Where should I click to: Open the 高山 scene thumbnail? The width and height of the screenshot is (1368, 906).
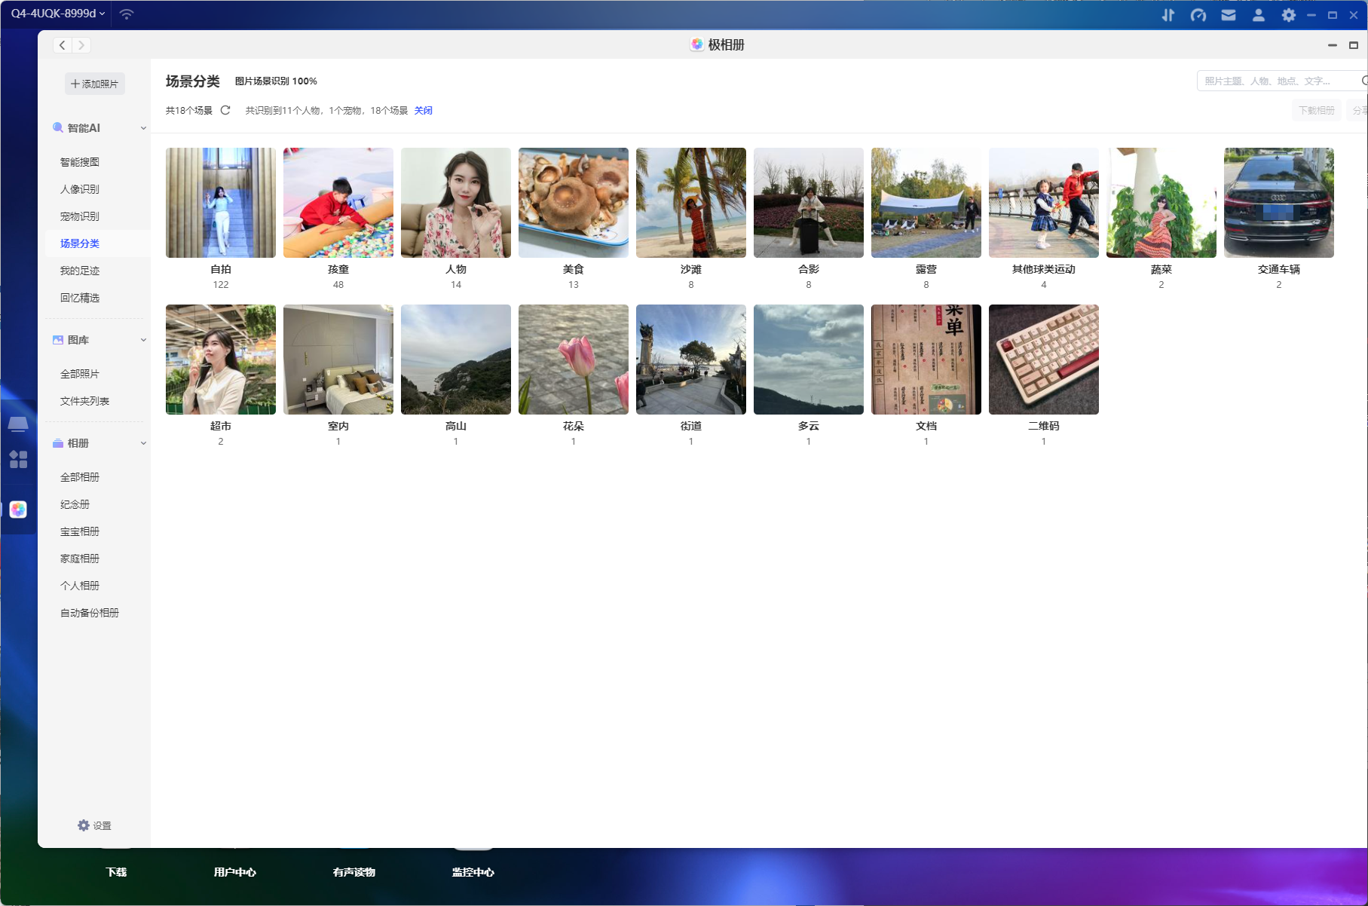coord(456,360)
